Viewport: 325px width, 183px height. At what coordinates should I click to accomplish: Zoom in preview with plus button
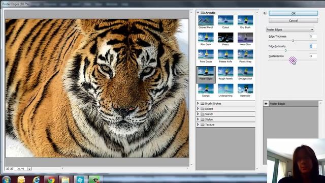(x=11, y=169)
